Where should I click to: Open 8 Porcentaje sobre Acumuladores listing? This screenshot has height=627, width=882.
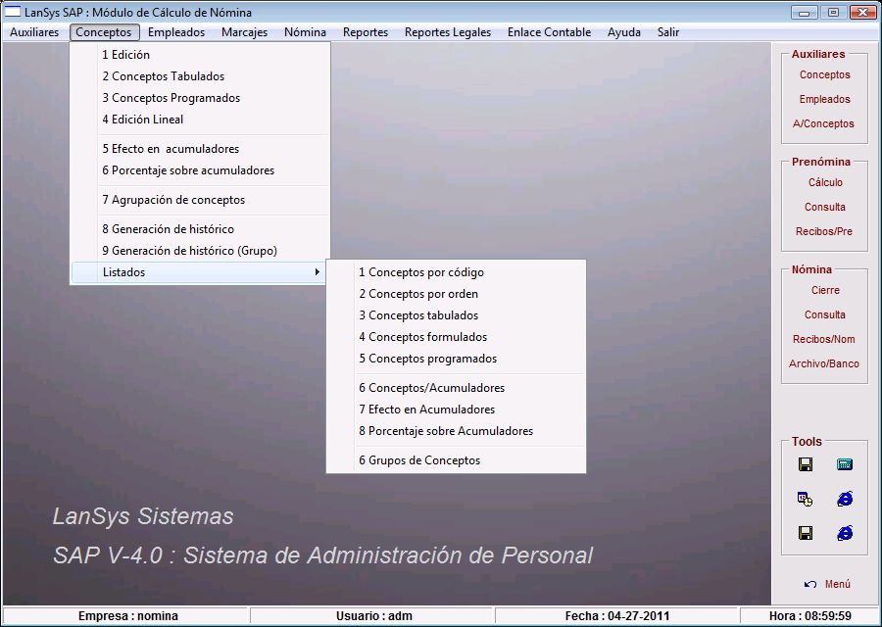[x=456, y=431]
